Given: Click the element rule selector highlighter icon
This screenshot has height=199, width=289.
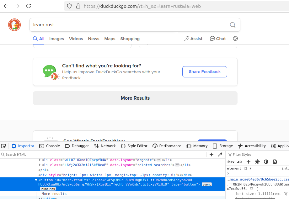Looking at the screenshot, I should click(x=245, y=168).
